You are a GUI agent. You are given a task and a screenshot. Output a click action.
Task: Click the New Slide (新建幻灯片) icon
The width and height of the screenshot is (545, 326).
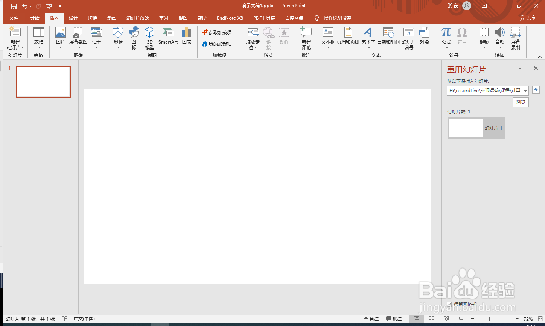click(x=15, y=32)
